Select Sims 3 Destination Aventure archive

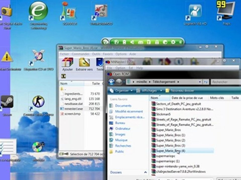coord(185,109)
